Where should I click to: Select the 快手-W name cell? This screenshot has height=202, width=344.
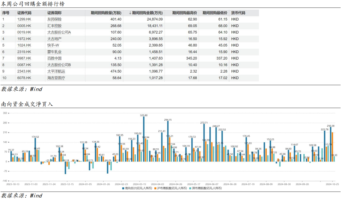[x=53, y=45]
